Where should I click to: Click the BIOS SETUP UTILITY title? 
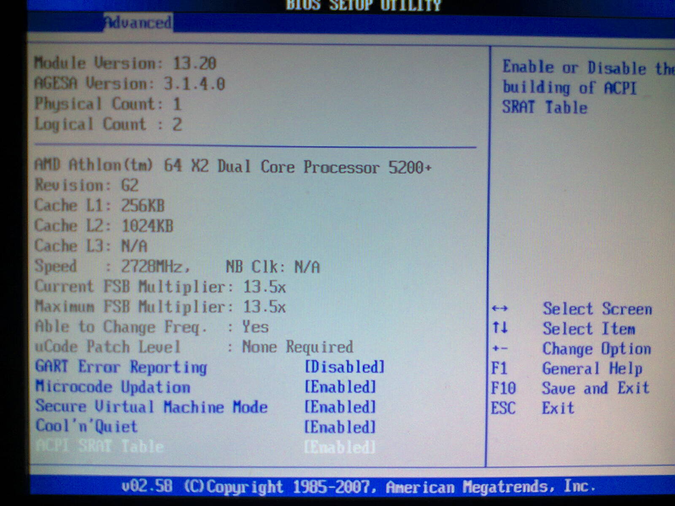tap(364, 5)
